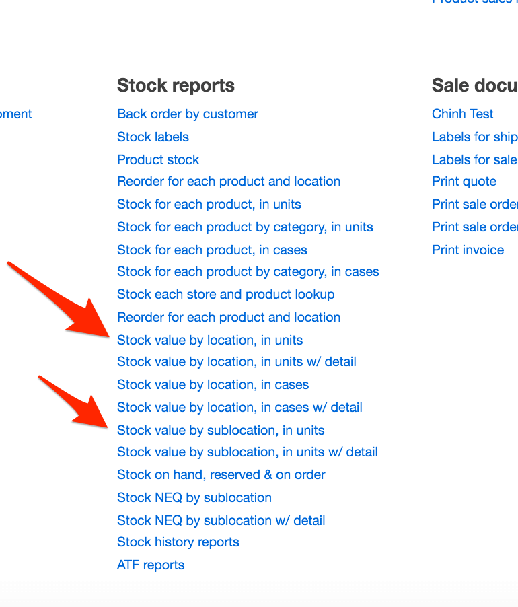This screenshot has height=607, width=518.
Task: View the Product stock report
Action: click(158, 159)
